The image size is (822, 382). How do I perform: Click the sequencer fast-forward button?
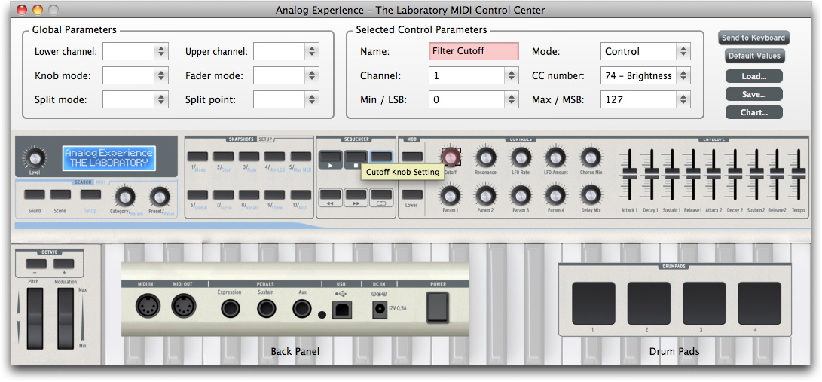[356, 197]
